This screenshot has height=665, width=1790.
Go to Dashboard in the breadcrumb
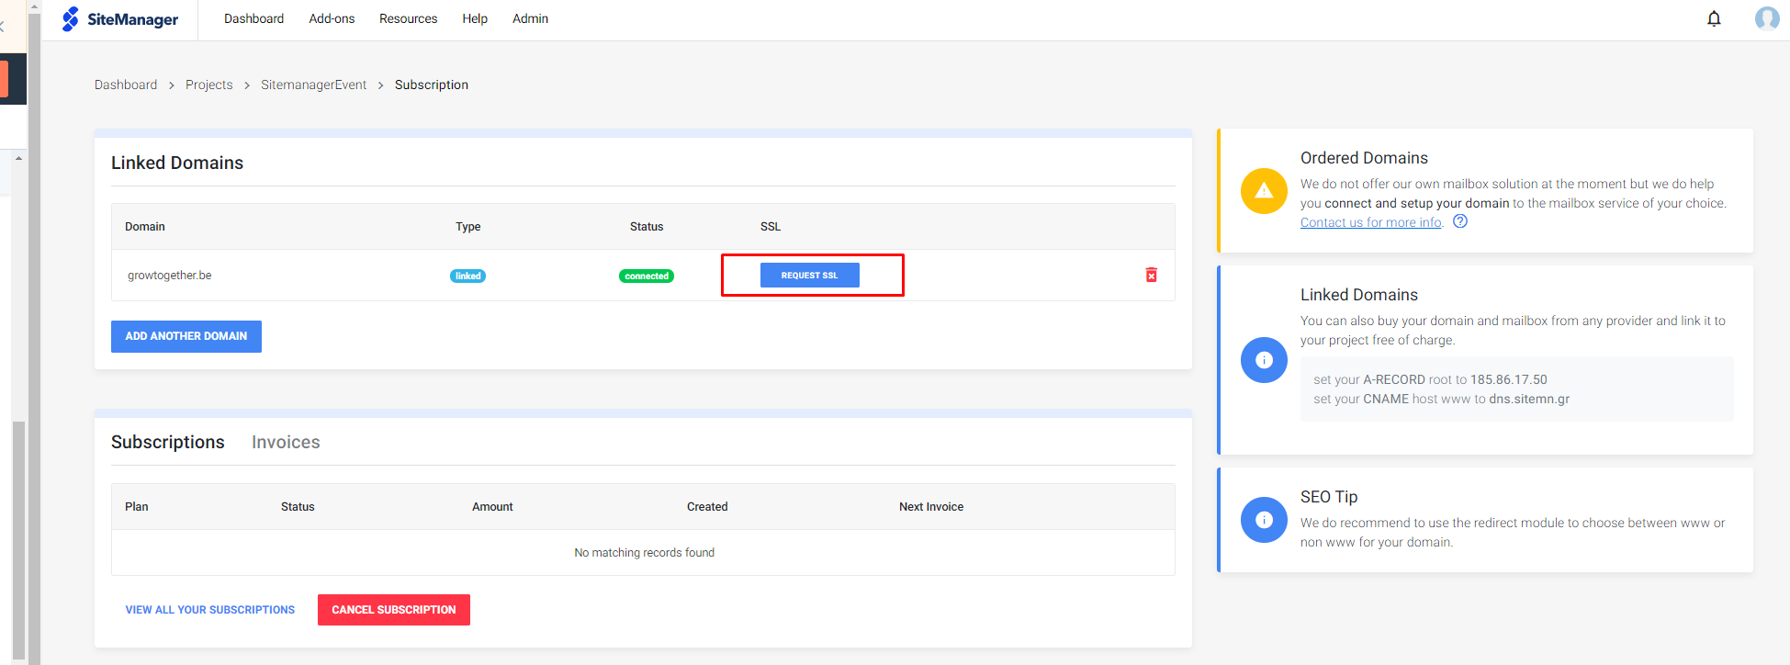pos(126,85)
